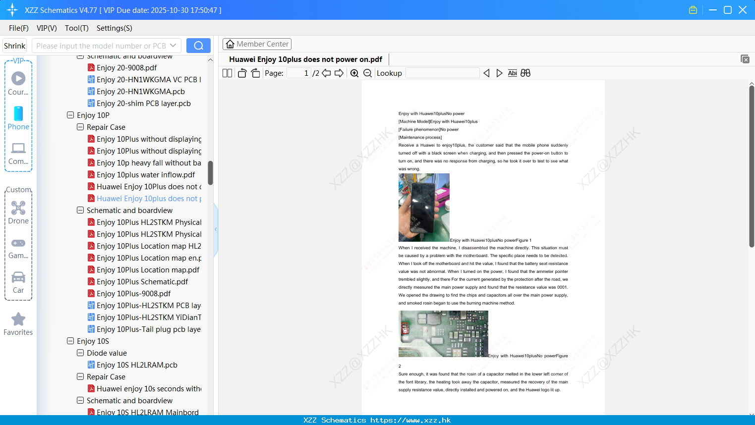Collapse Repair Case under Enjoy 10S

(x=80, y=376)
